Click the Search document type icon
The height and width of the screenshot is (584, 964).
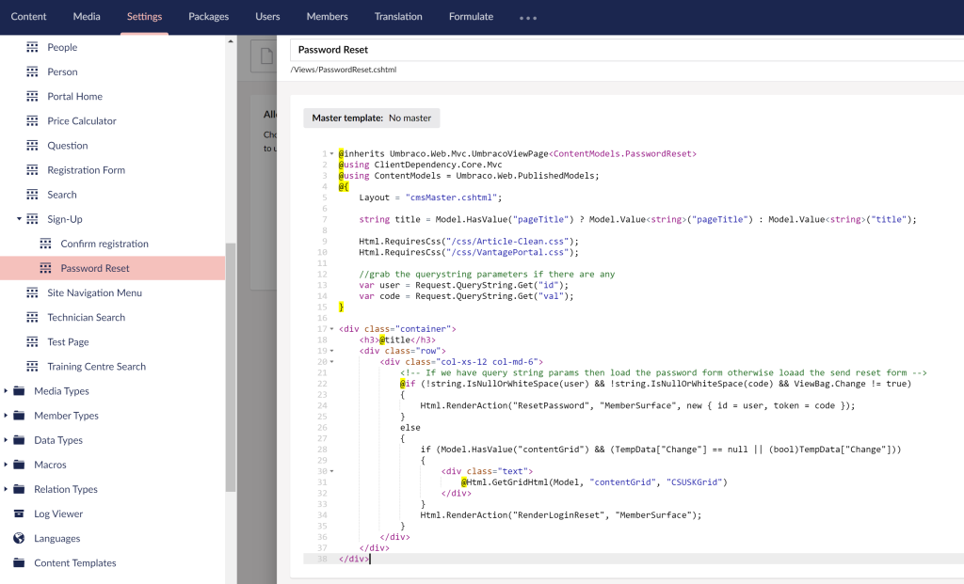[33, 195]
